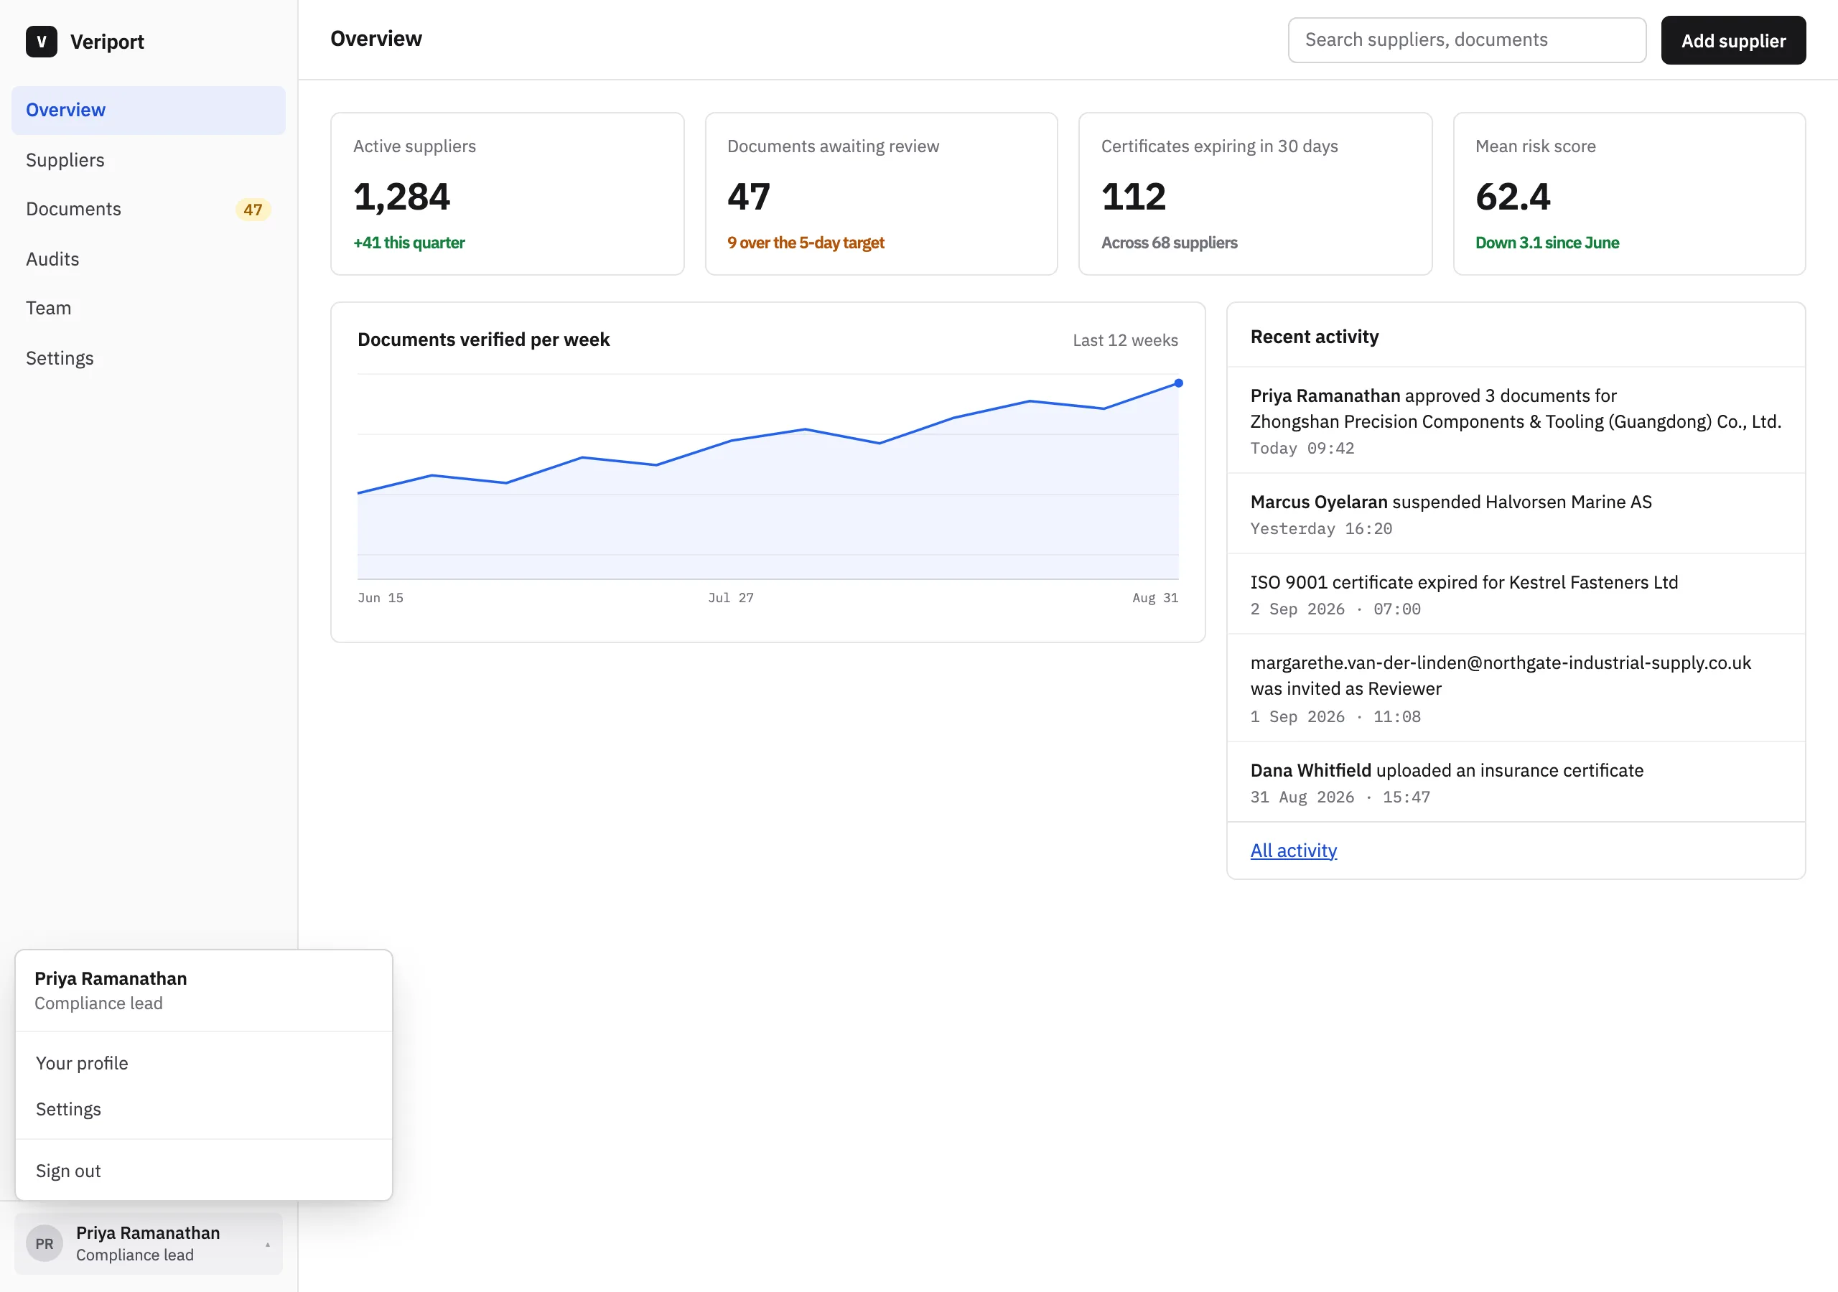Click the Jun 15 axis label
The height and width of the screenshot is (1292, 1838).
(381, 598)
